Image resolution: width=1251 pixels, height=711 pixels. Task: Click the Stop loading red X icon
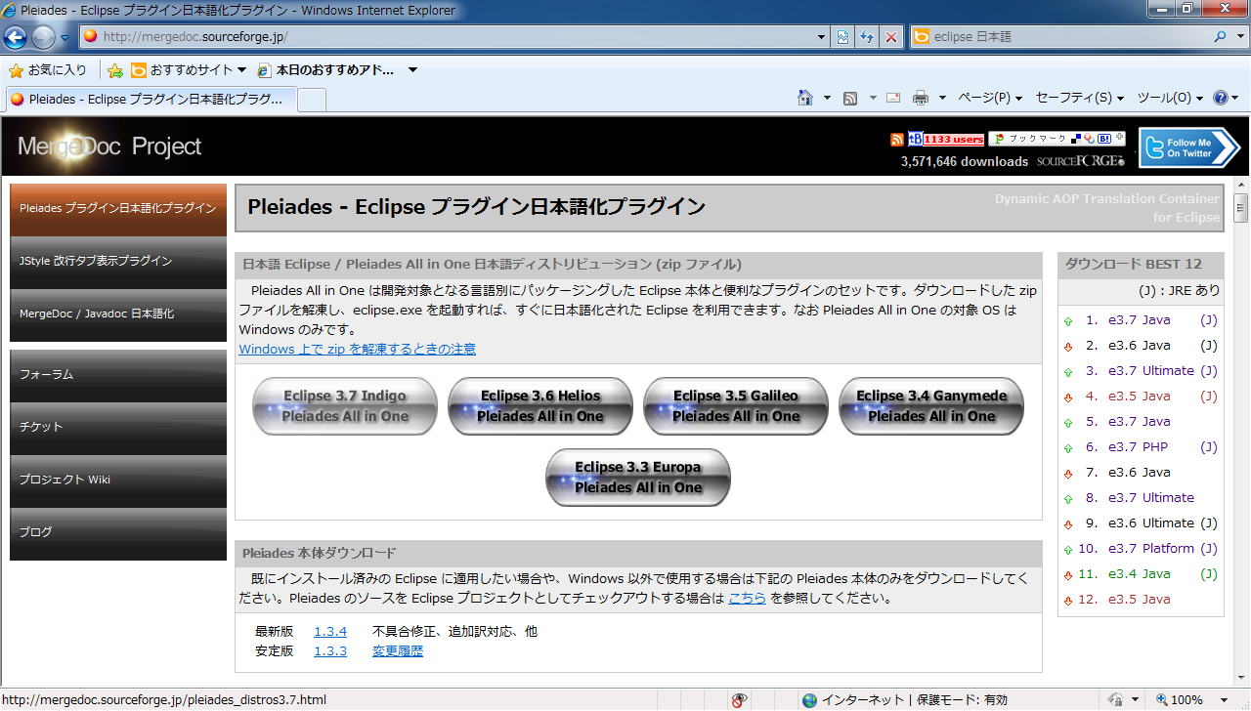(891, 37)
